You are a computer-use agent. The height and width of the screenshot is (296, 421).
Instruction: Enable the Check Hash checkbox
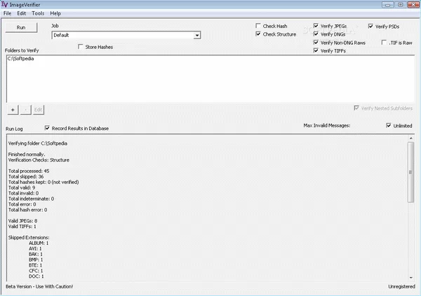258,26
